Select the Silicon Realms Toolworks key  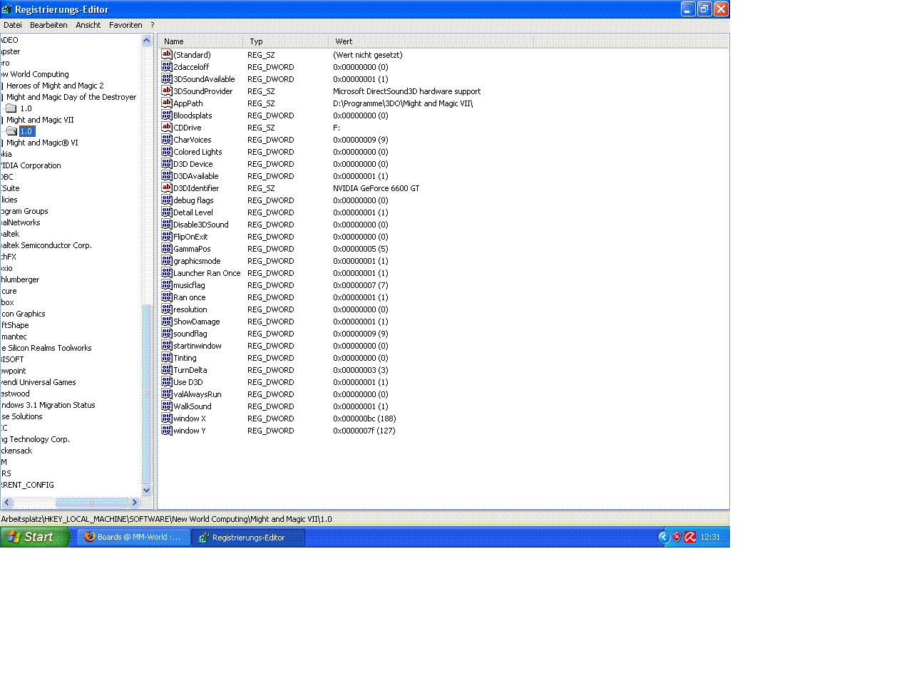pyautogui.click(x=47, y=348)
